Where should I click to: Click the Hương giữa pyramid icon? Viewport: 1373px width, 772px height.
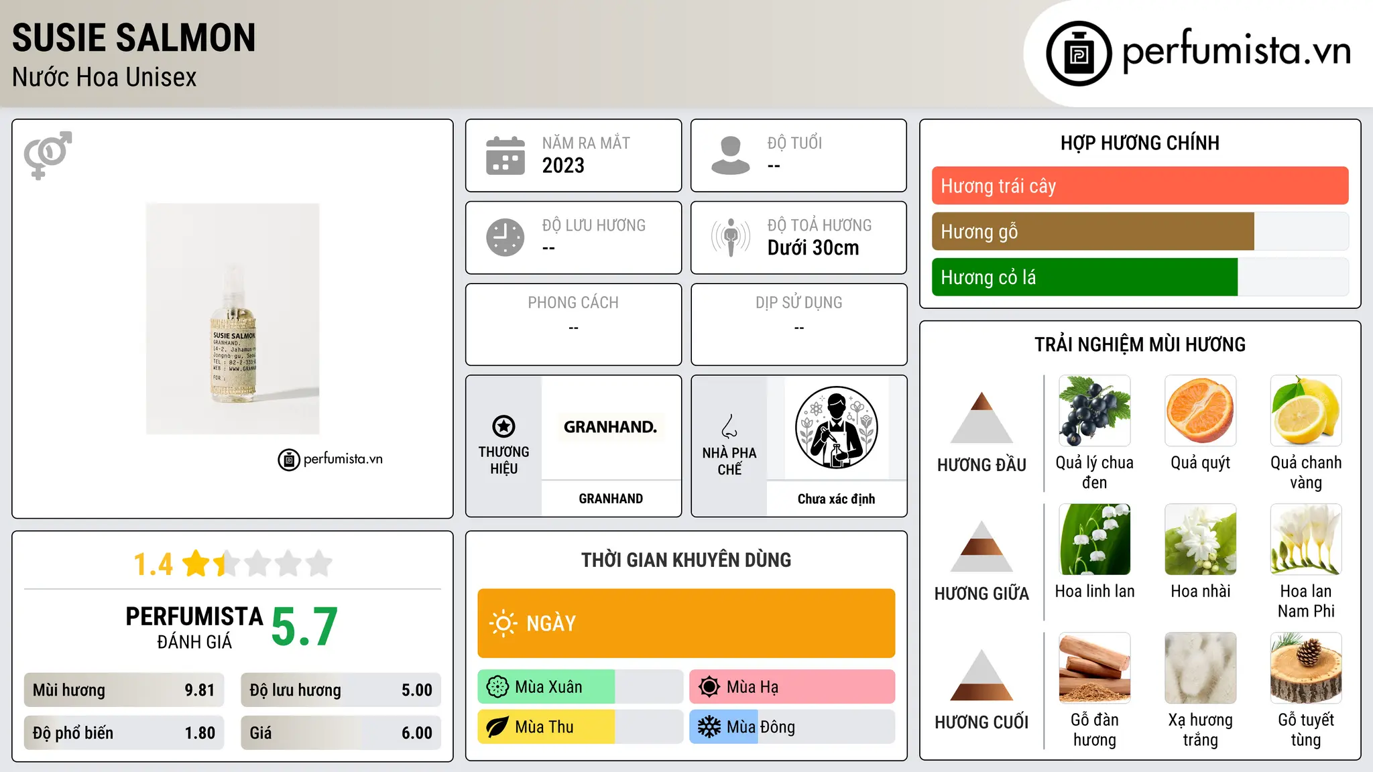(981, 546)
